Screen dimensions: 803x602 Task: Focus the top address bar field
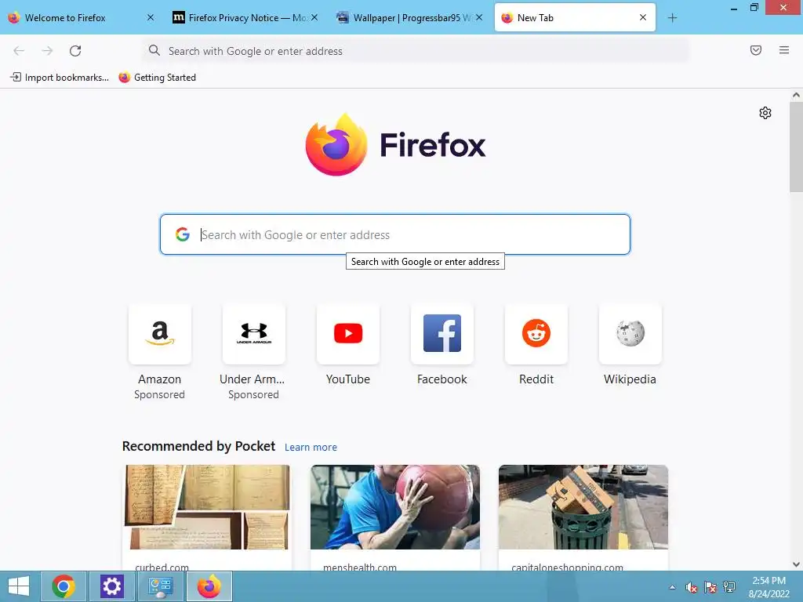415,51
